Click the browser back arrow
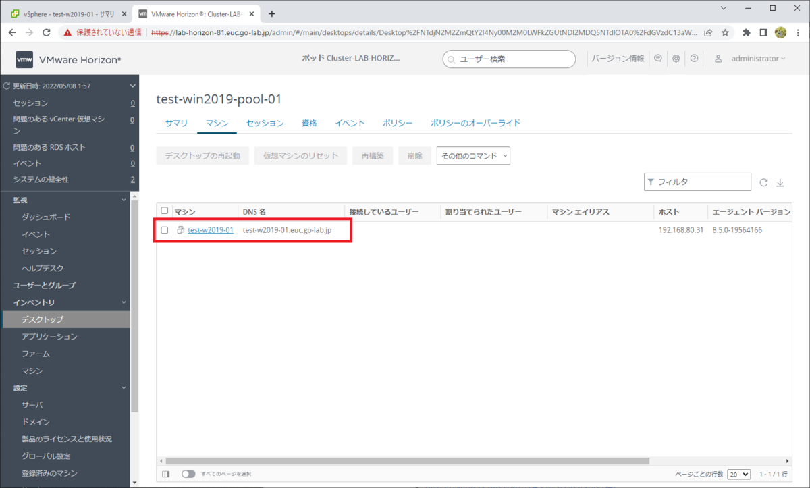810x488 pixels. [x=13, y=32]
